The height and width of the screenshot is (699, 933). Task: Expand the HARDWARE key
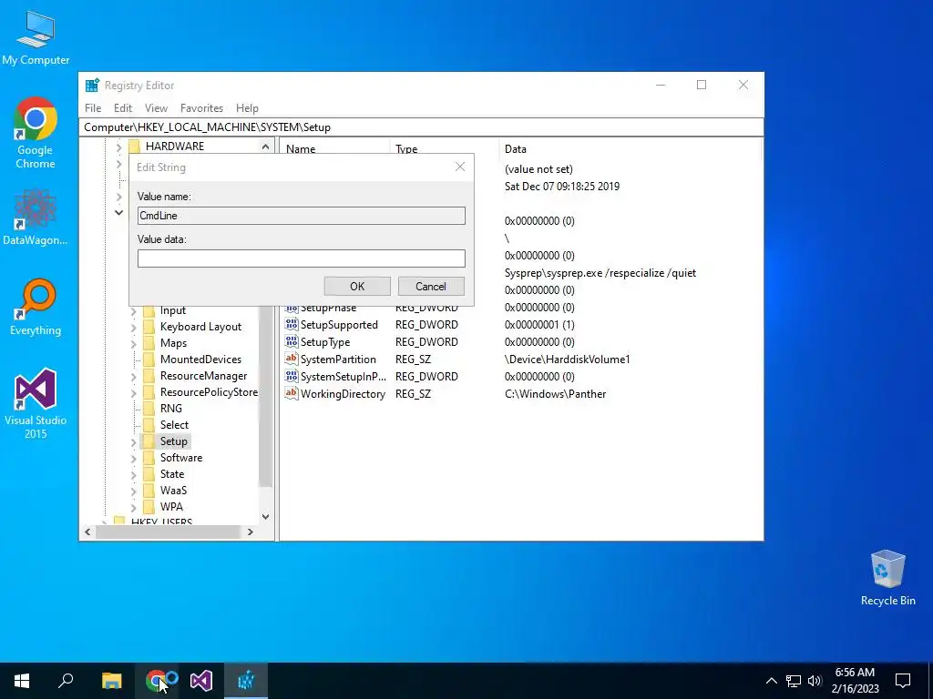tap(119, 147)
